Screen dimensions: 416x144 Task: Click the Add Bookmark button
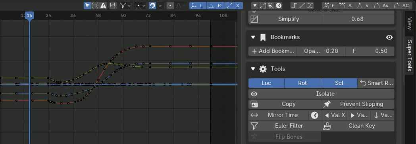point(272,51)
